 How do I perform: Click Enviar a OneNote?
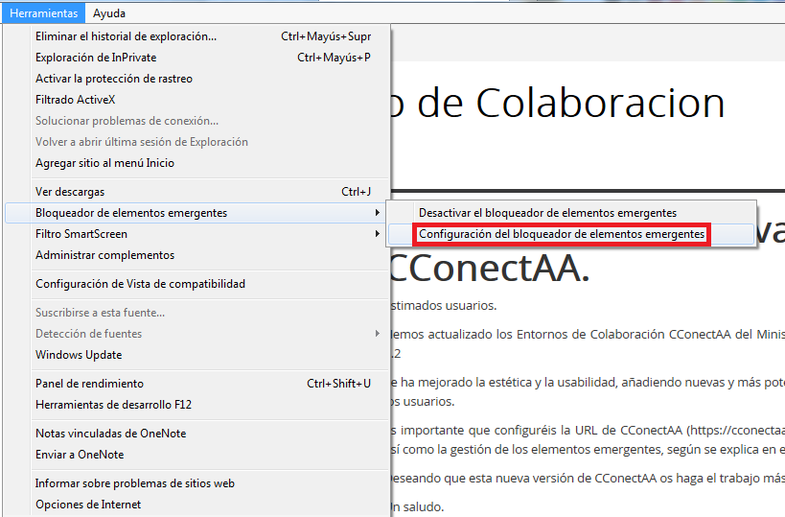tap(80, 455)
